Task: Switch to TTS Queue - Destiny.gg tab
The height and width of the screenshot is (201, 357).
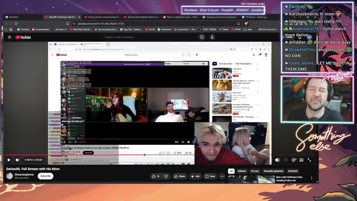Action: (x=254, y=17)
